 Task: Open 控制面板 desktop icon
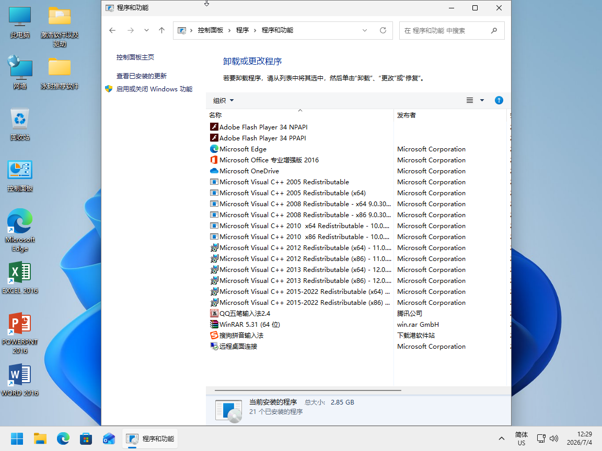[x=20, y=175]
